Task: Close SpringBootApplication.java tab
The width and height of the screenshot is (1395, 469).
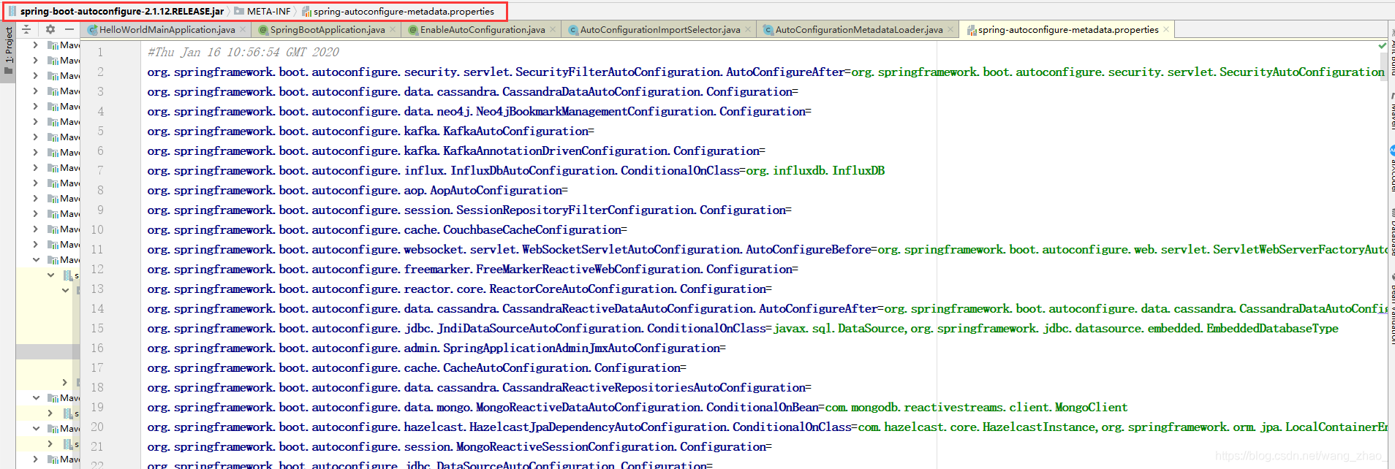Action: [393, 30]
